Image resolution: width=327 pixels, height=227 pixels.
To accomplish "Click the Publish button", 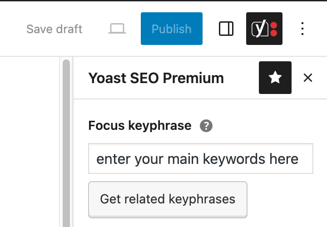I will 172,29.
